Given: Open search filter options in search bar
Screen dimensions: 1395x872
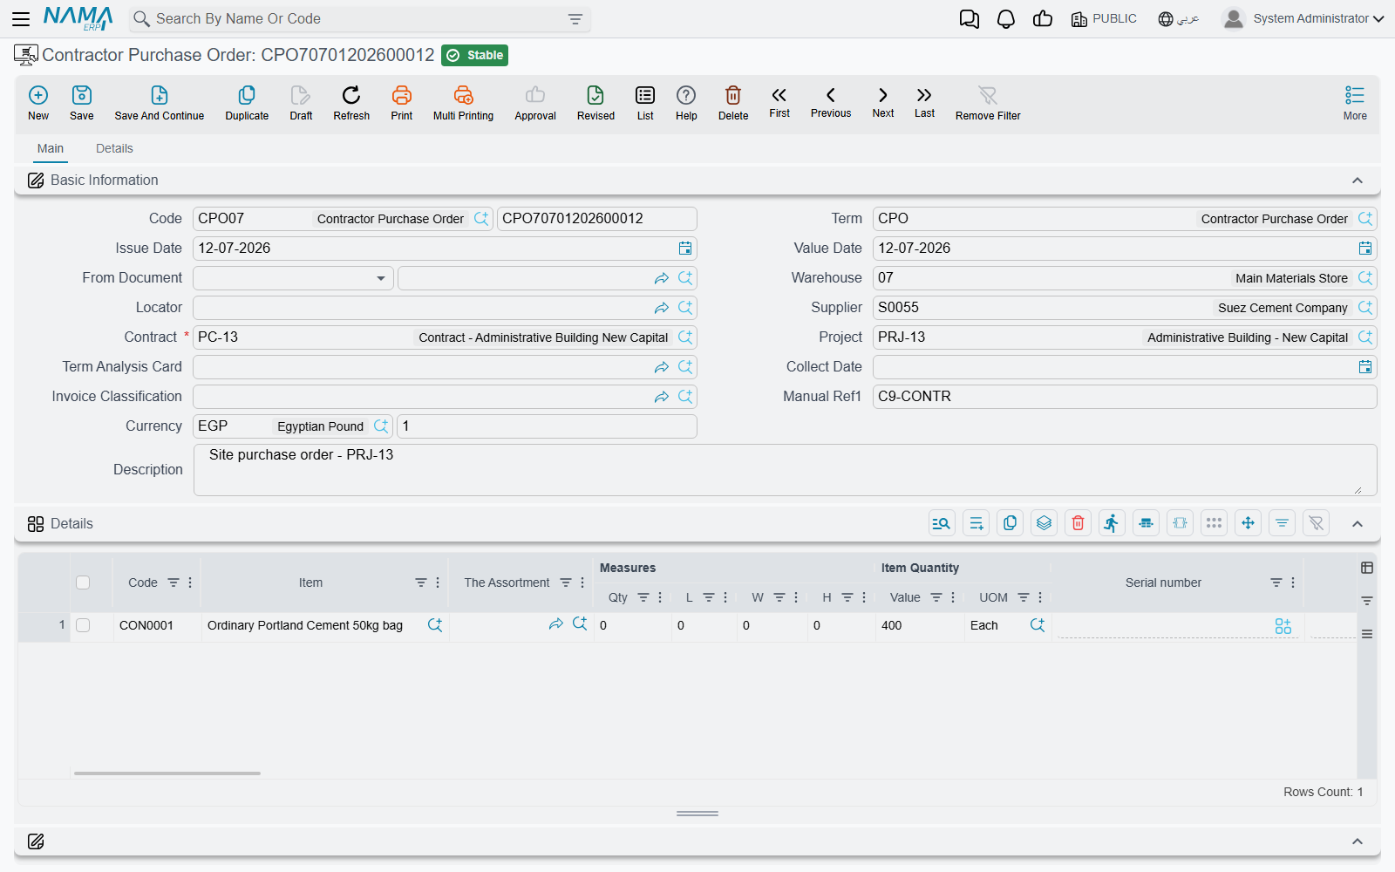Looking at the screenshot, I should point(575,19).
